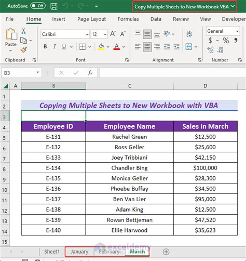246x261 pixels.
Task: Switch to the Review tab
Action: coord(181,19)
